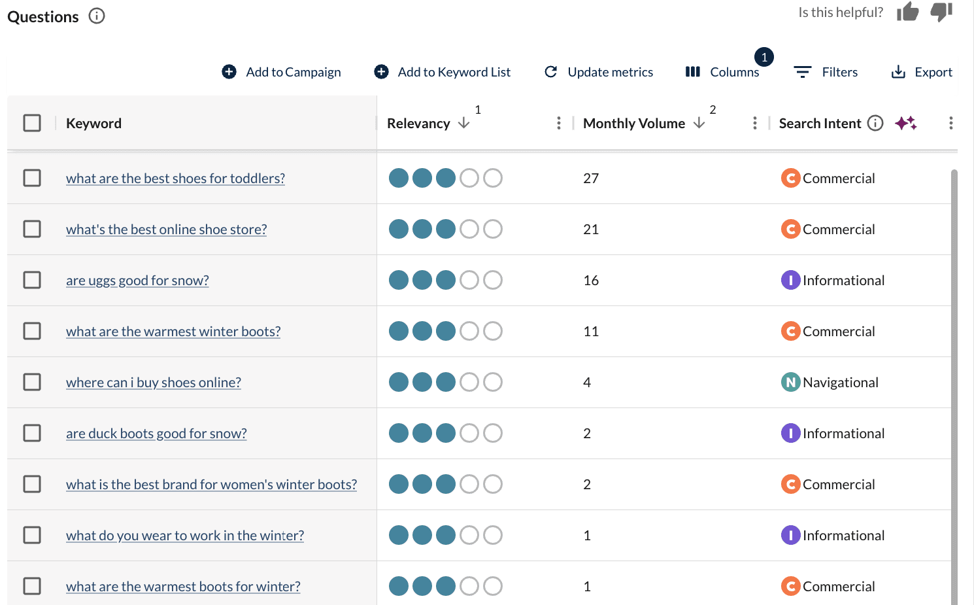Open the rightmost column options menu near Search Intent
974x605 pixels.
(x=951, y=122)
